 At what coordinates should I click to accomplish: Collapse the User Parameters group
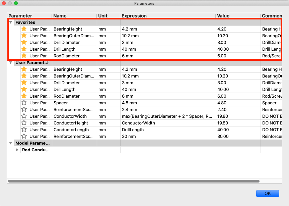10,63
